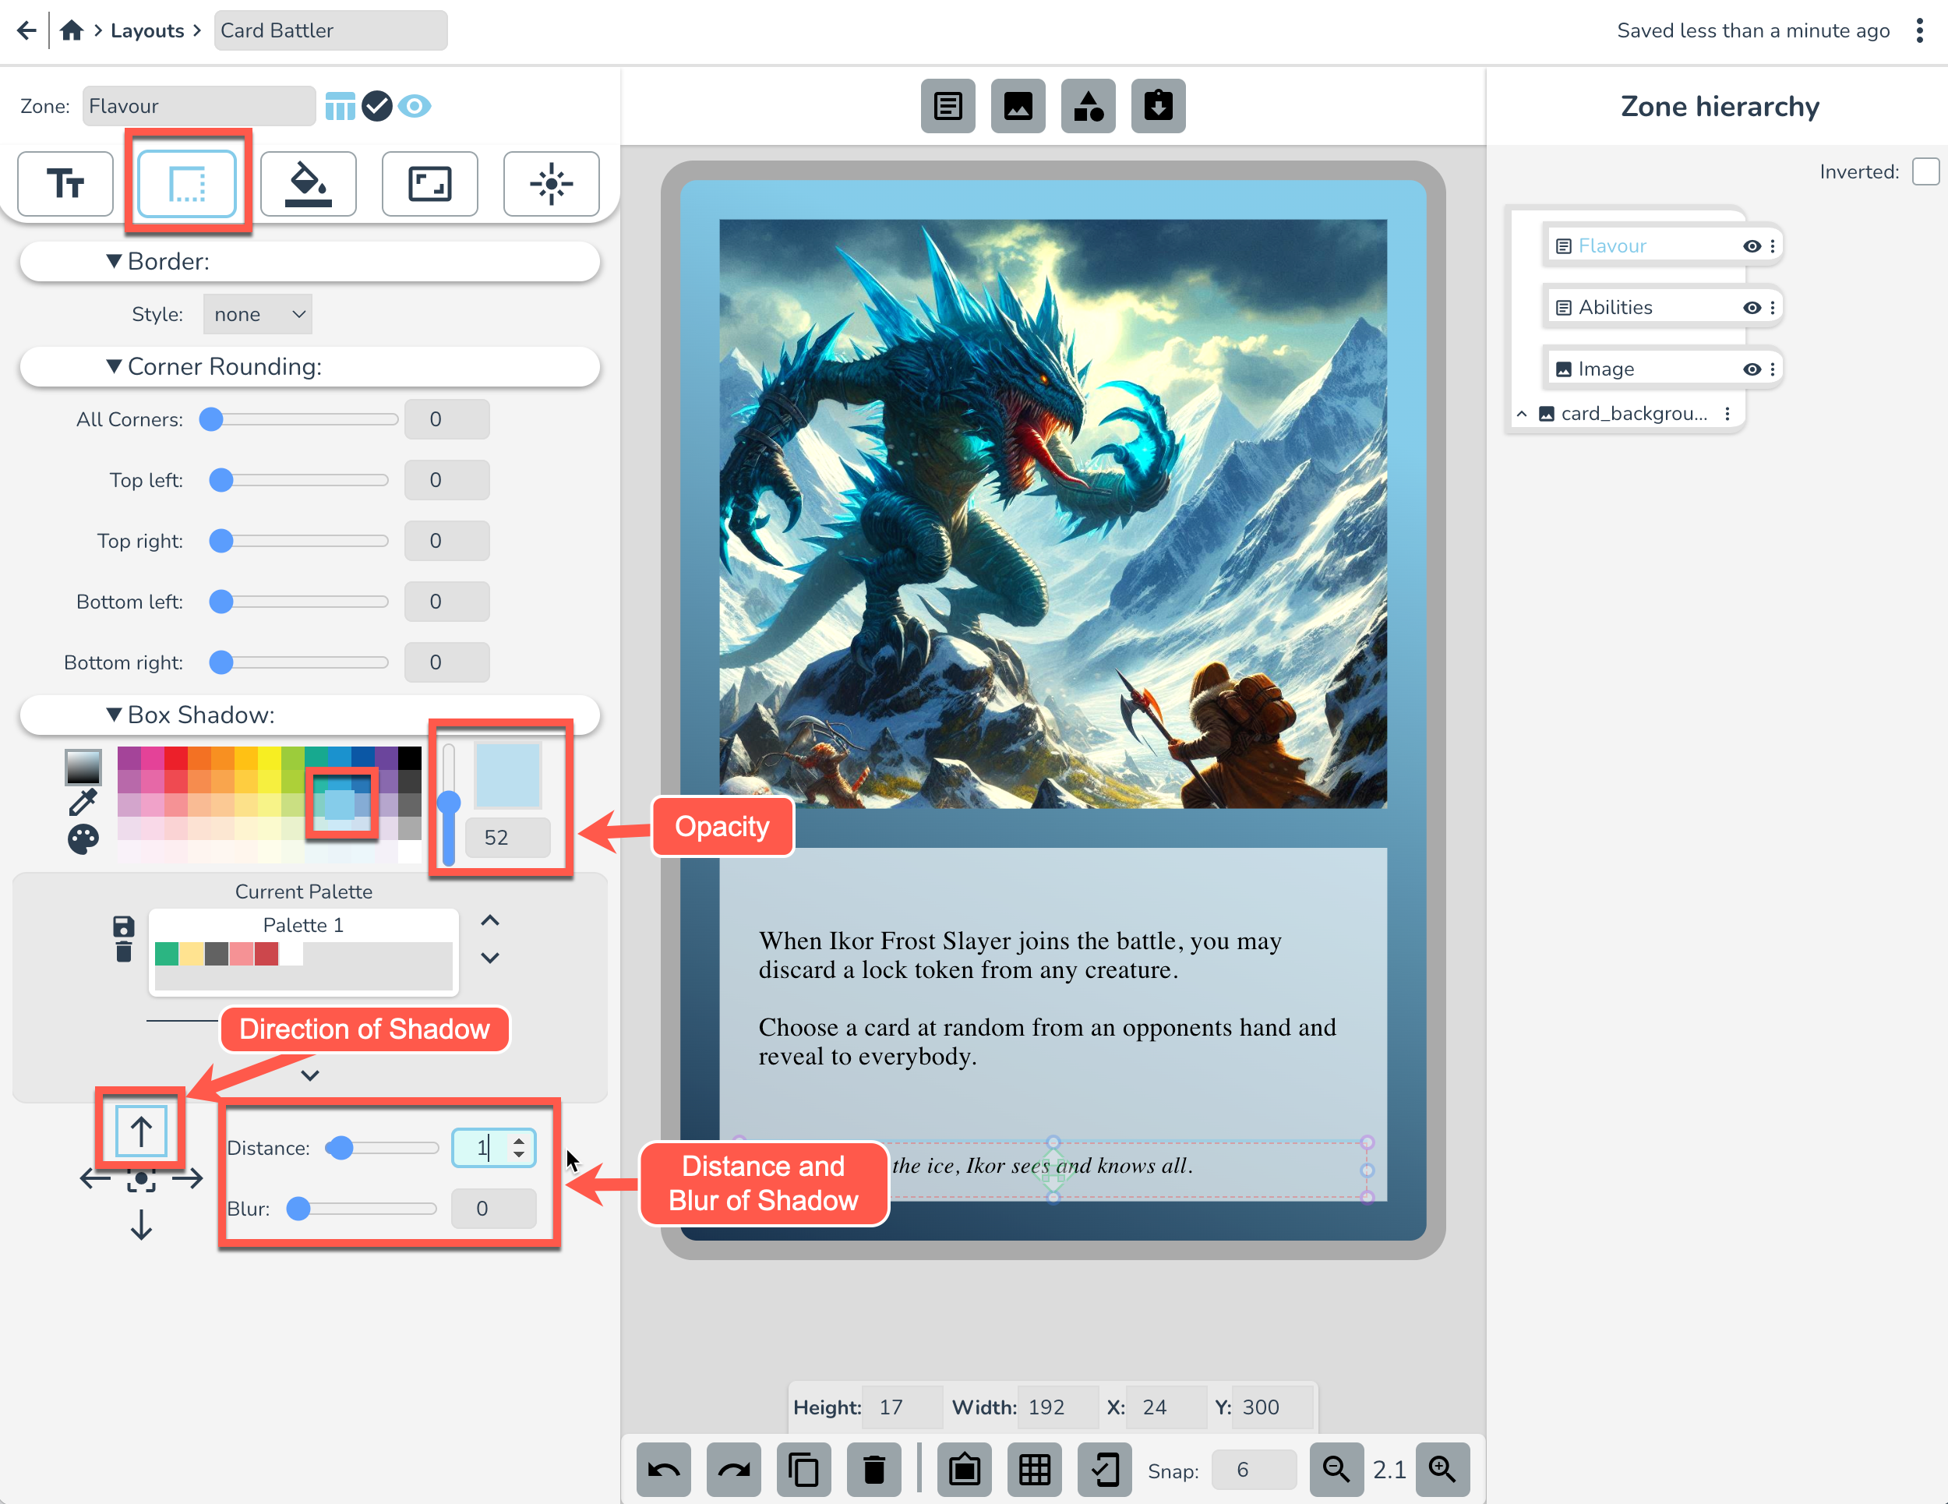Screen dimensions: 1948x1504
Task: Open the border Style dropdown
Action: click(x=258, y=314)
